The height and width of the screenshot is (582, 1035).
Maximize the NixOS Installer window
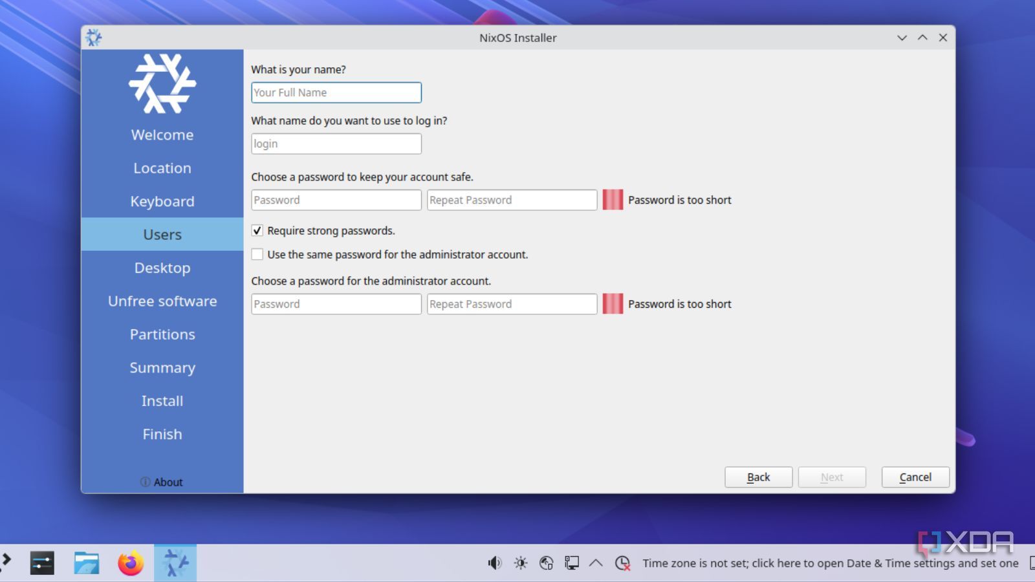(922, 38)
